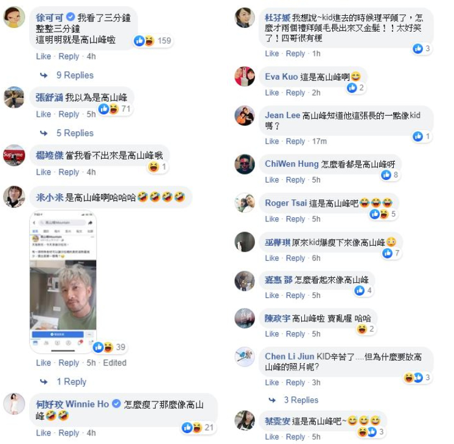Screen dimensions: 454x444
Task: Click the verified badge next to Winnie Ho
Action: click(x=116, y=403)
